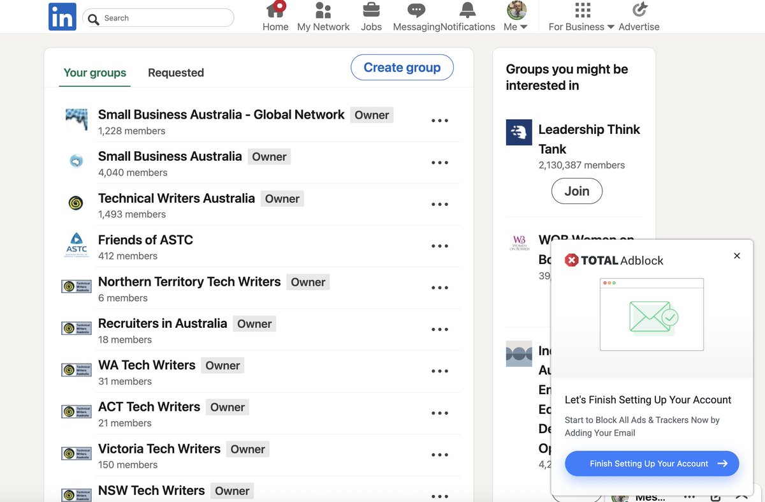Expand the For Business menu

tap(581, 17)
